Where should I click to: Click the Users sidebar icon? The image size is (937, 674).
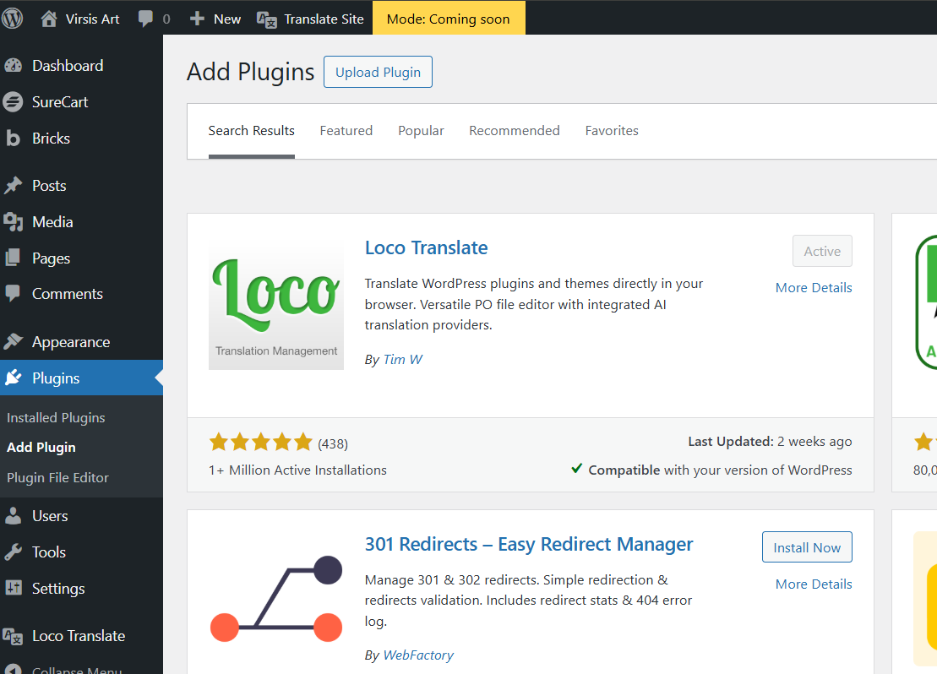click(x=13, y=516)
